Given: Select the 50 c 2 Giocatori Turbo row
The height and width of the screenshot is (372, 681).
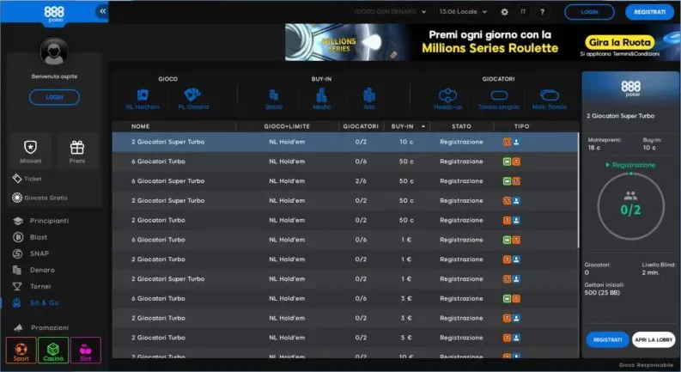Looking at the screenshot, I should 345,220.
